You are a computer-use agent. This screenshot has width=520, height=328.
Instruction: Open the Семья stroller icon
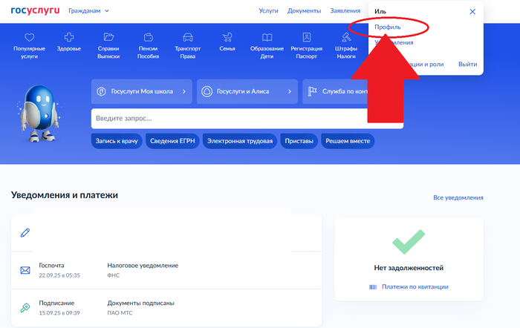227,37
